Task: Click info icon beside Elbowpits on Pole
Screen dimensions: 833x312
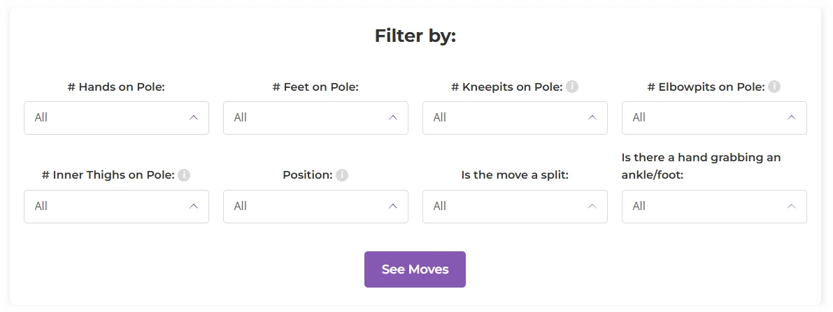Action: (x=774, y=87)
